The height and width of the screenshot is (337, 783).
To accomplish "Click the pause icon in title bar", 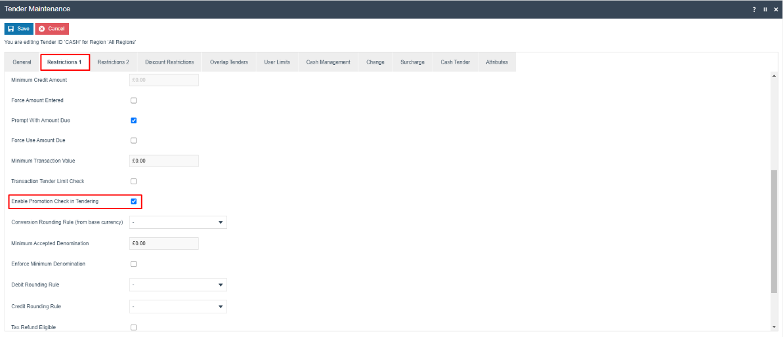I will click(x=765, y=9).
